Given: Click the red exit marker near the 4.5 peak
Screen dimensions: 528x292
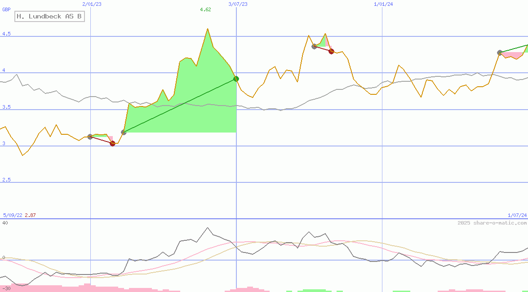Looking at the screenshot, I should (x=331, y=51).
